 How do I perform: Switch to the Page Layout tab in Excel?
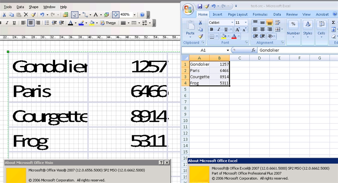click(238, 15)
